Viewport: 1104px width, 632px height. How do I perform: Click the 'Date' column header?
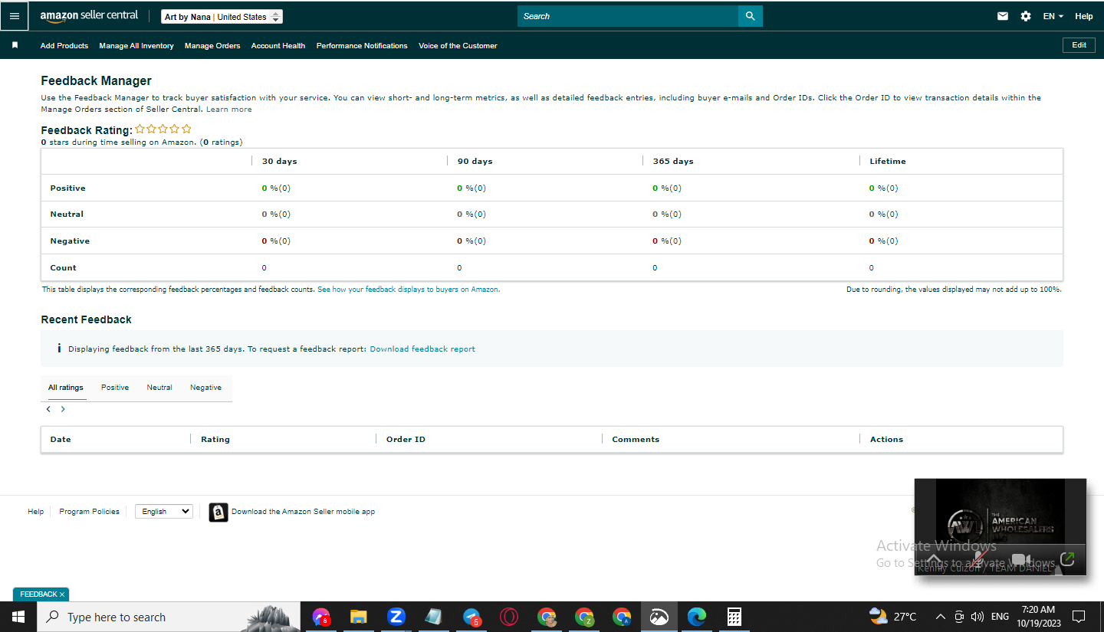click(61, 440)
